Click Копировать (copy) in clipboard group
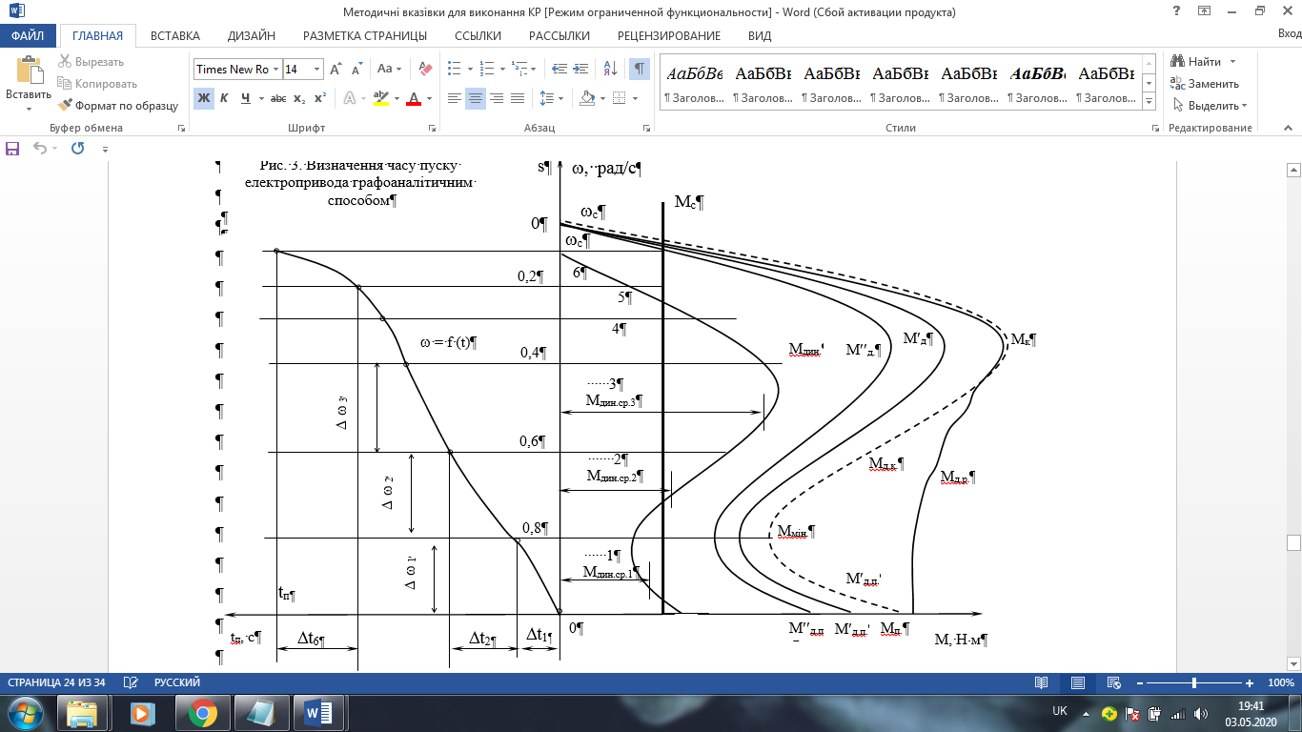Screen dimensions: 1302x732 [x=97, y=84]
